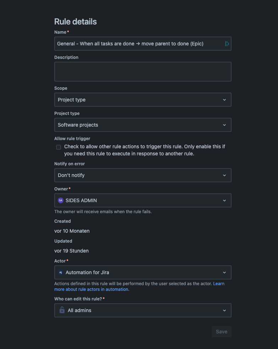Screen dimensions: 278x349
Task: Open the "Who can edit this rule?" dropdown
Action: (x=143, y=310)
